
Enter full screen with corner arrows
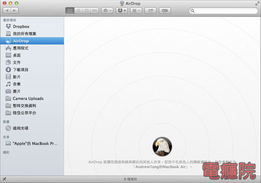click(257, 4)
